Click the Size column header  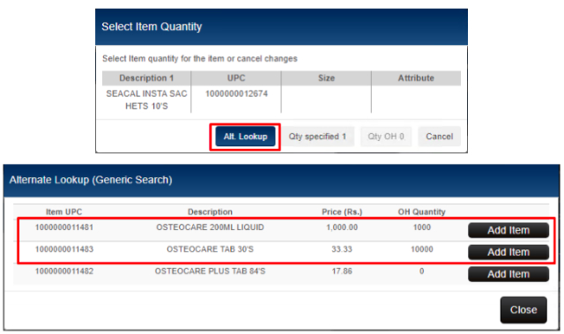coord(326,78)
